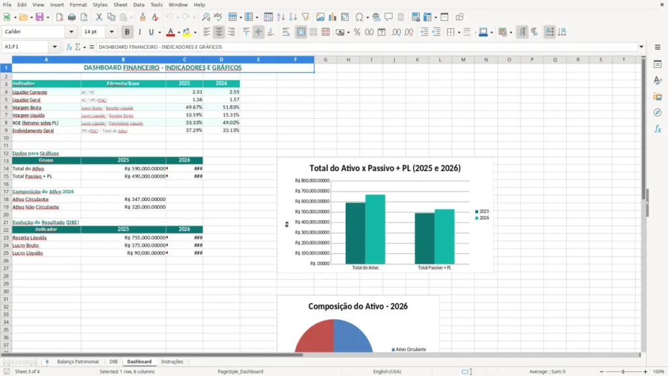The width and height of the screenshot is (668, 376).
Task: Insert a comment
Action: (x=389, y=17)
